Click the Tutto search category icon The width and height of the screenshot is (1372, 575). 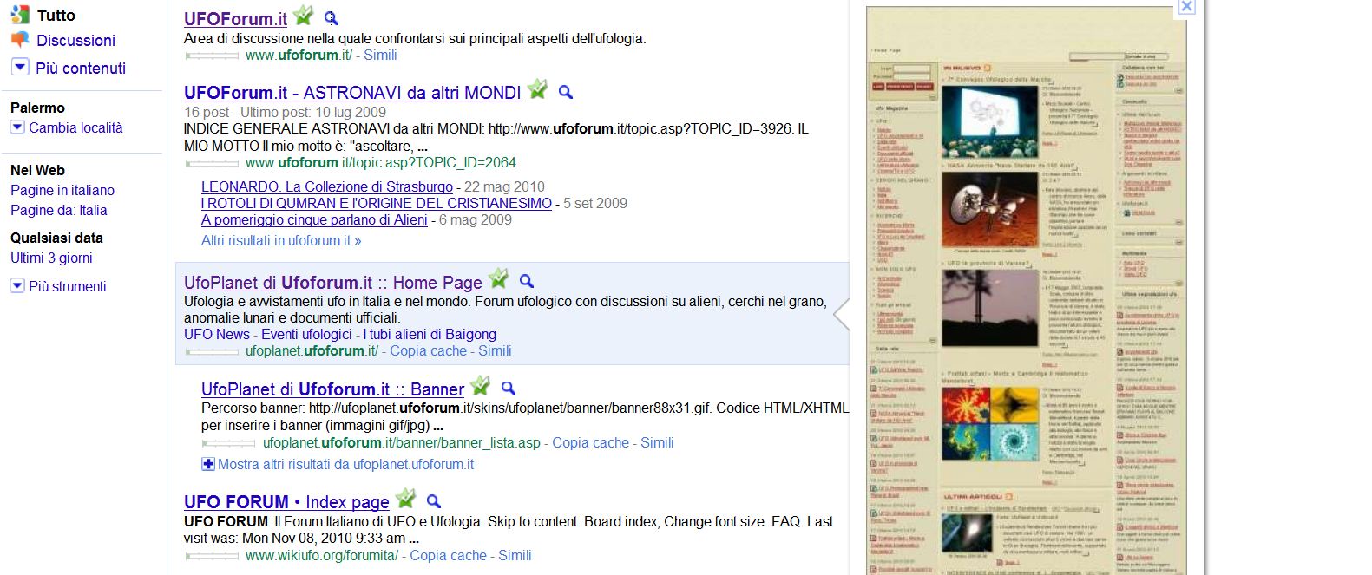(x=20, y=14)
